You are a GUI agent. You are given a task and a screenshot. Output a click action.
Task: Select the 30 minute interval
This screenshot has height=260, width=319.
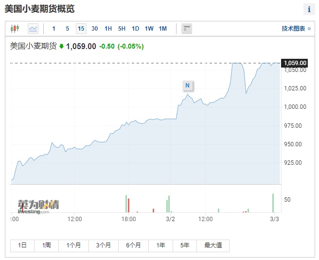94,29
